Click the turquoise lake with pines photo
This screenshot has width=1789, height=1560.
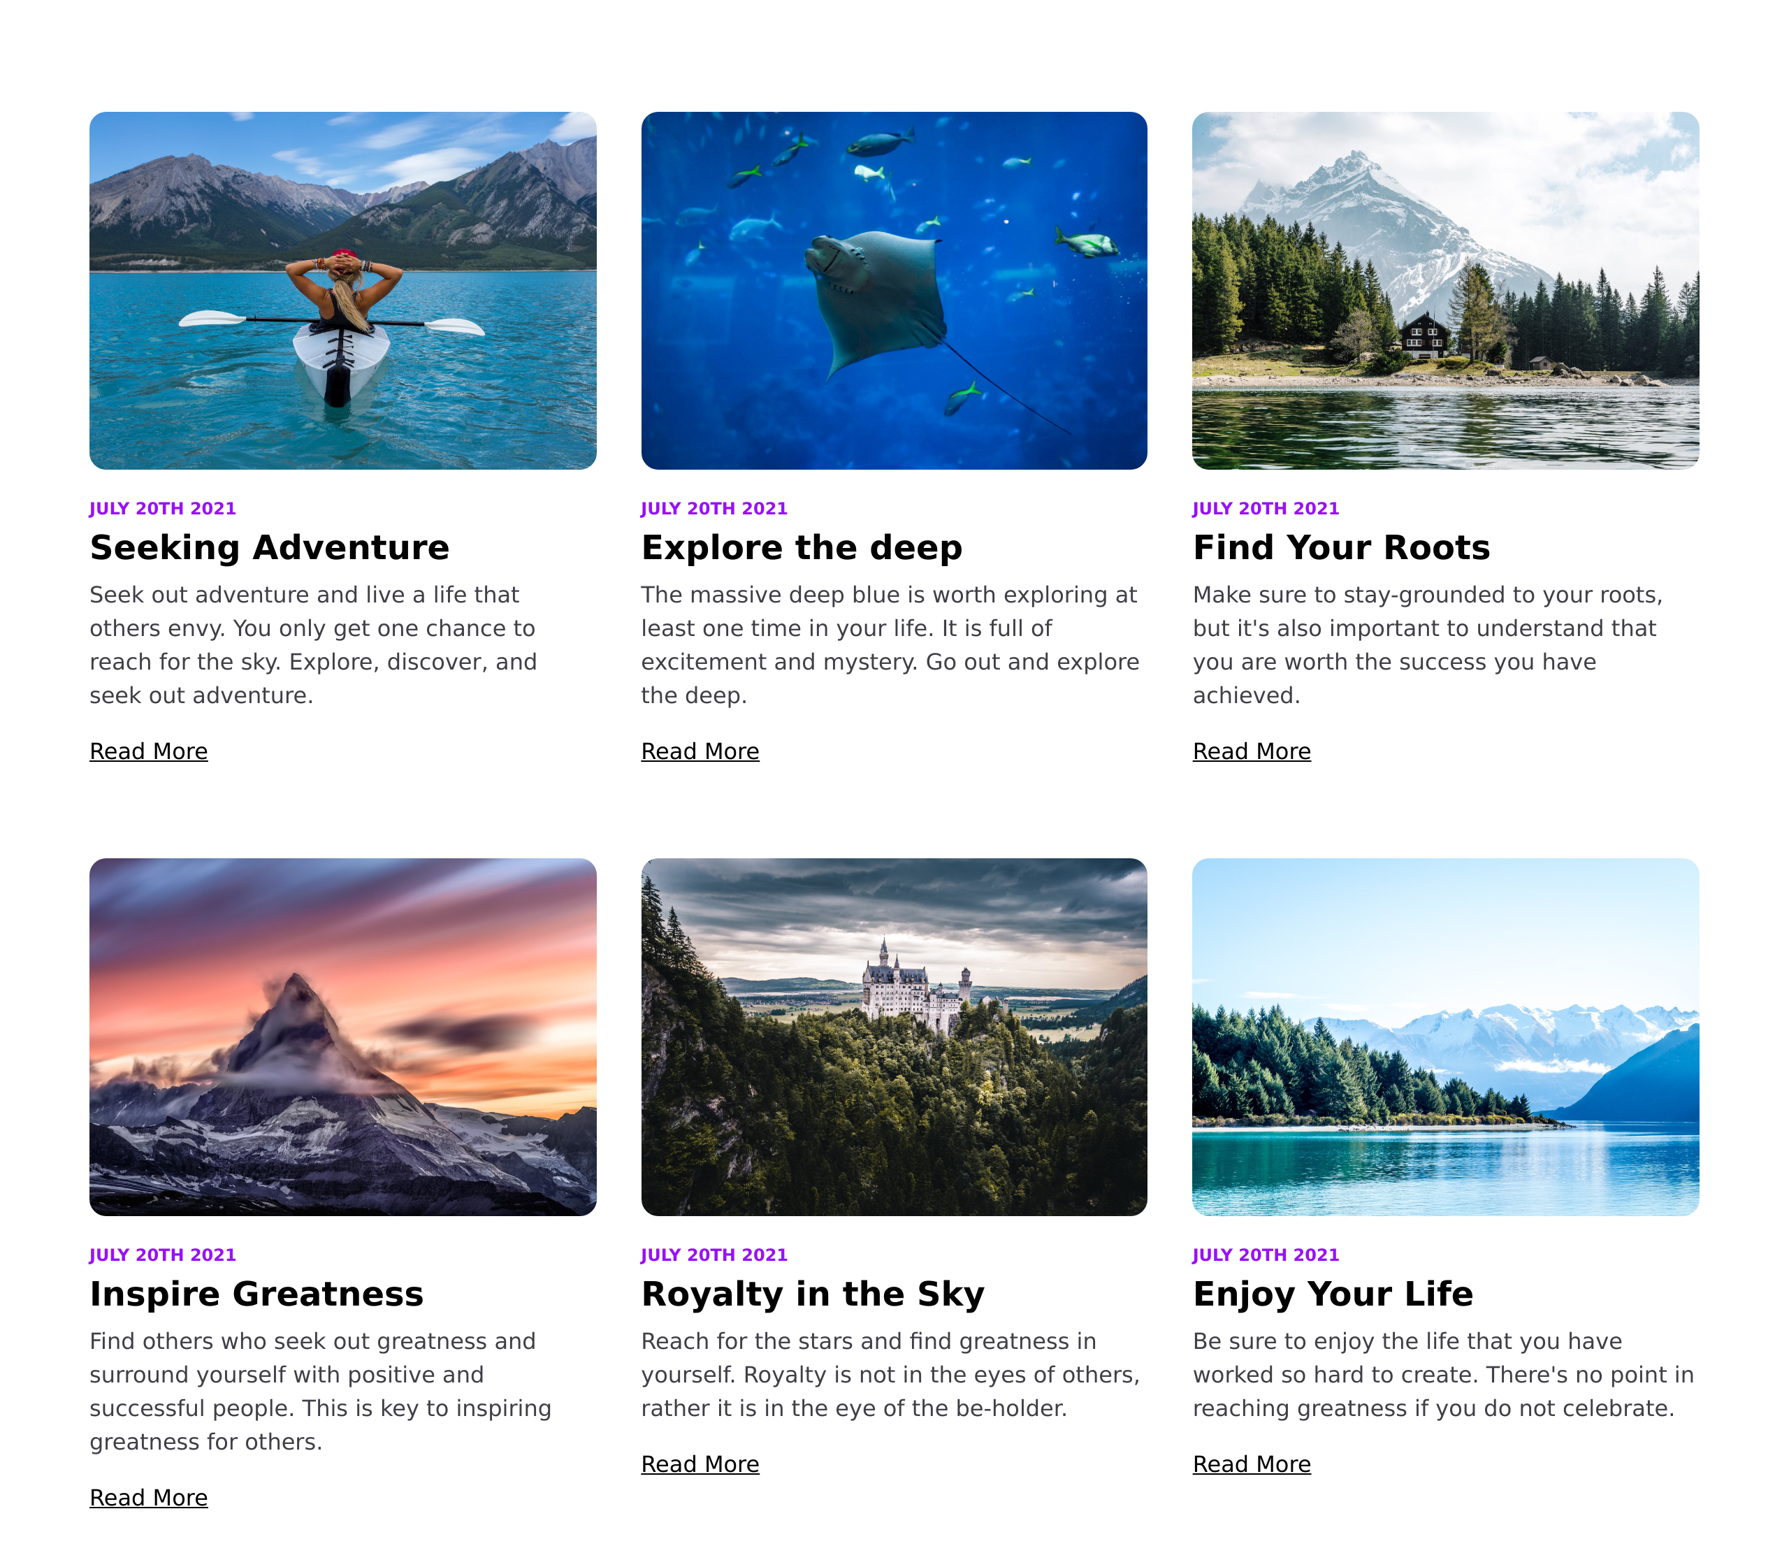point(1445,1037)
